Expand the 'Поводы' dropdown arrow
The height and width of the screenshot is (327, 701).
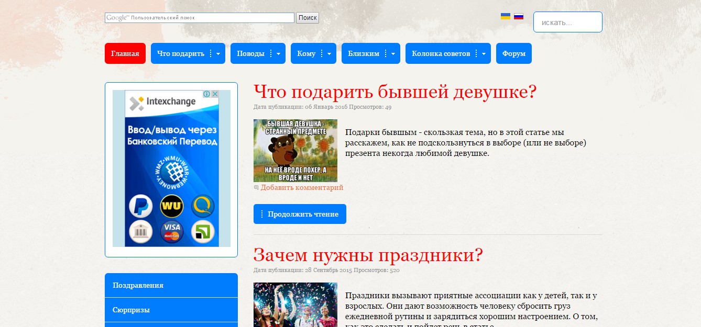coord(278,54)
